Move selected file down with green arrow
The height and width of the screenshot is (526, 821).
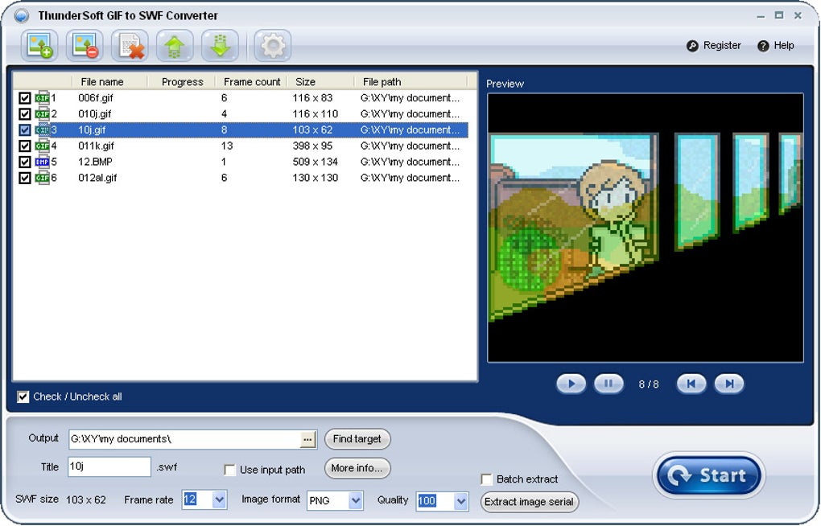click(x=220, y=46)
